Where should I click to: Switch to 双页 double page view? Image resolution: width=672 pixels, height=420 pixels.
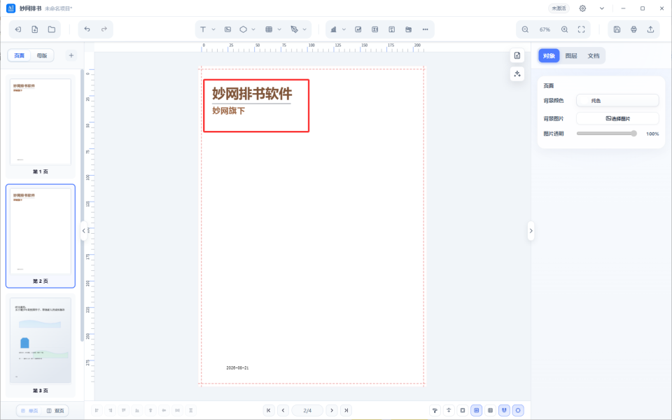tap(55, 411)
